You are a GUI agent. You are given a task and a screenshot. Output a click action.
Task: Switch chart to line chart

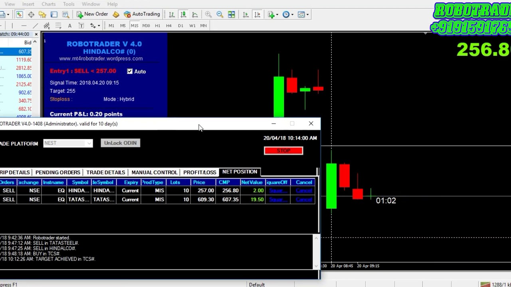coord(195,14)
